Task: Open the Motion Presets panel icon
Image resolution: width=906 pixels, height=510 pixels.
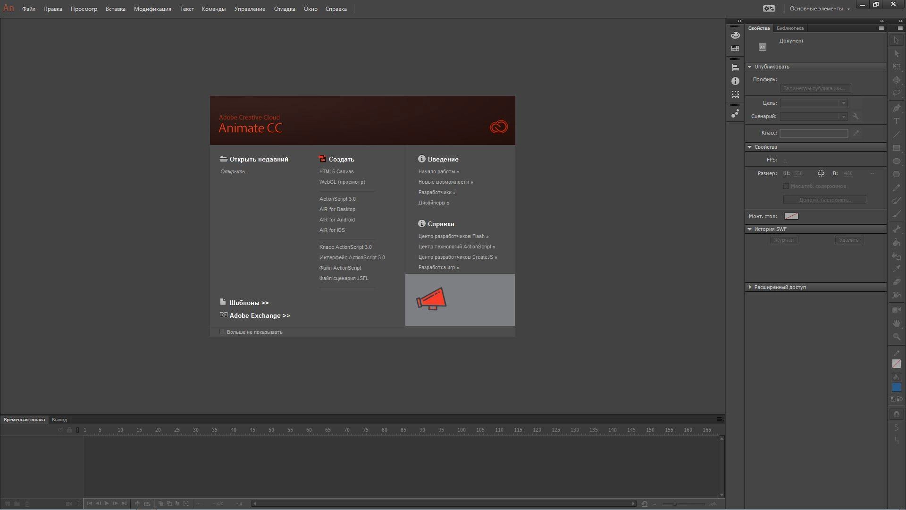Action: click(x=735, y=114)
